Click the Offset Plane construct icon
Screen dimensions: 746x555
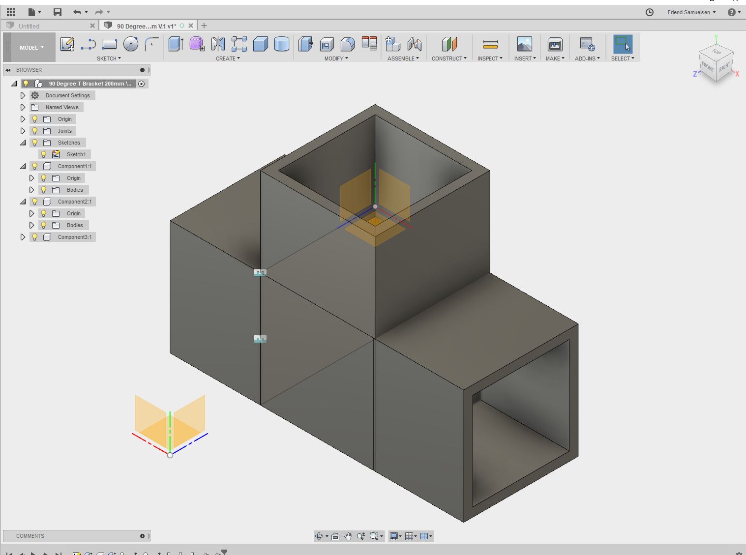pyautogui.click(x=449, y=44)
